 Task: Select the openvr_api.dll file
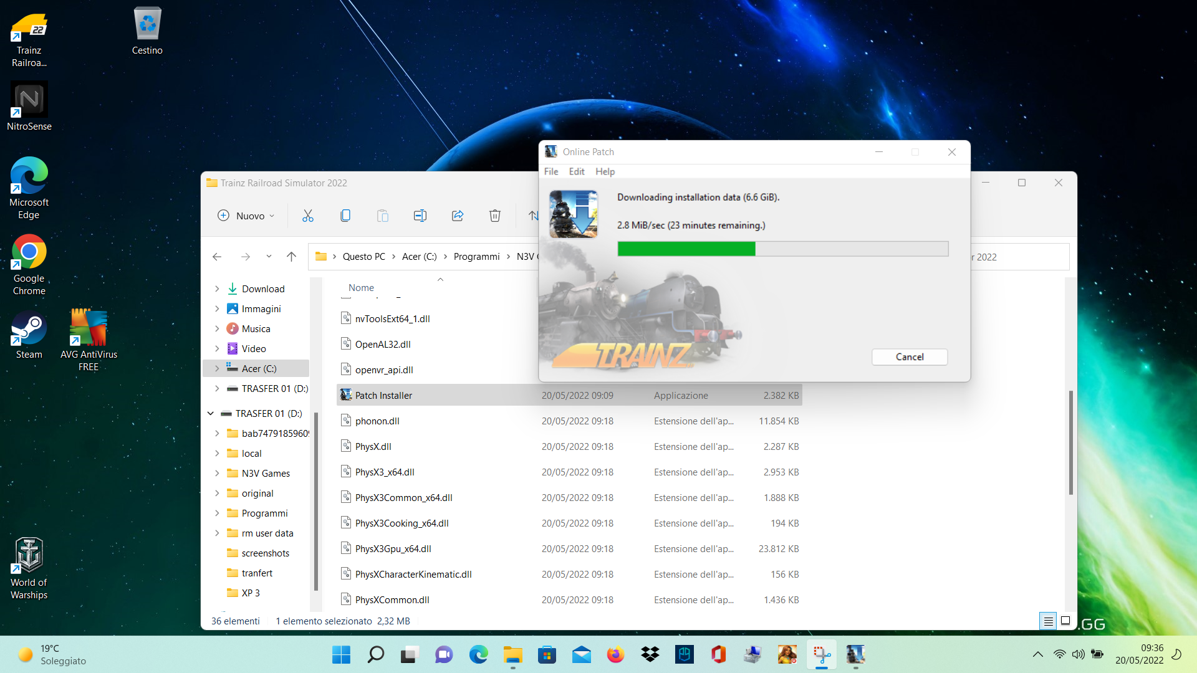pyautogui.click(x=384, y=370)
